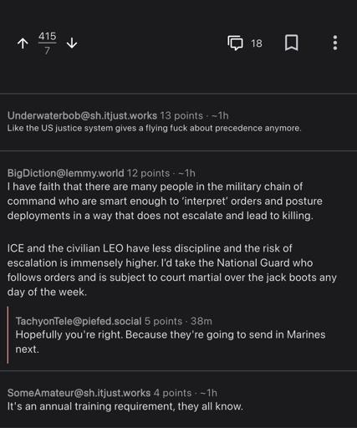This screenshot has width=357, height=428.
Task: Open TachyonTele@piefed.social profile
Action: point(79,321)
